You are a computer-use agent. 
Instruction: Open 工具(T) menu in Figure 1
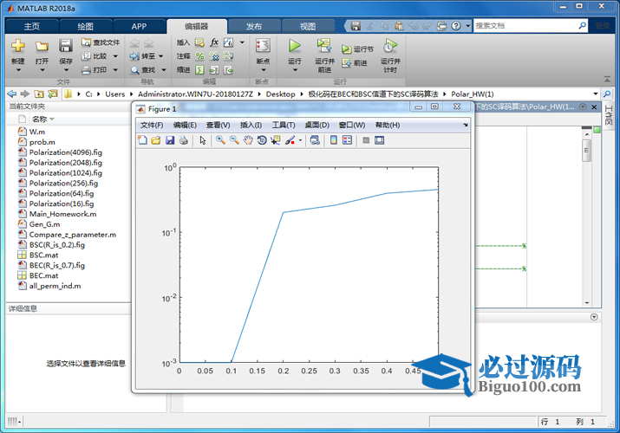point(284,125)
